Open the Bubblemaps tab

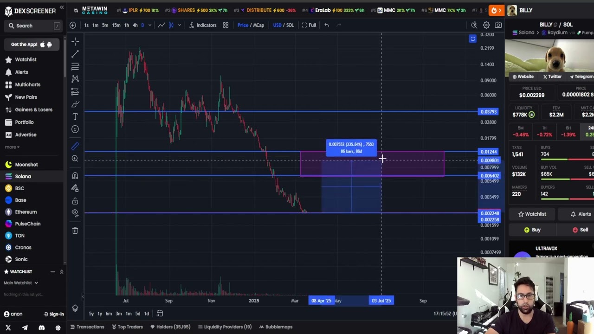coord(276,327)
